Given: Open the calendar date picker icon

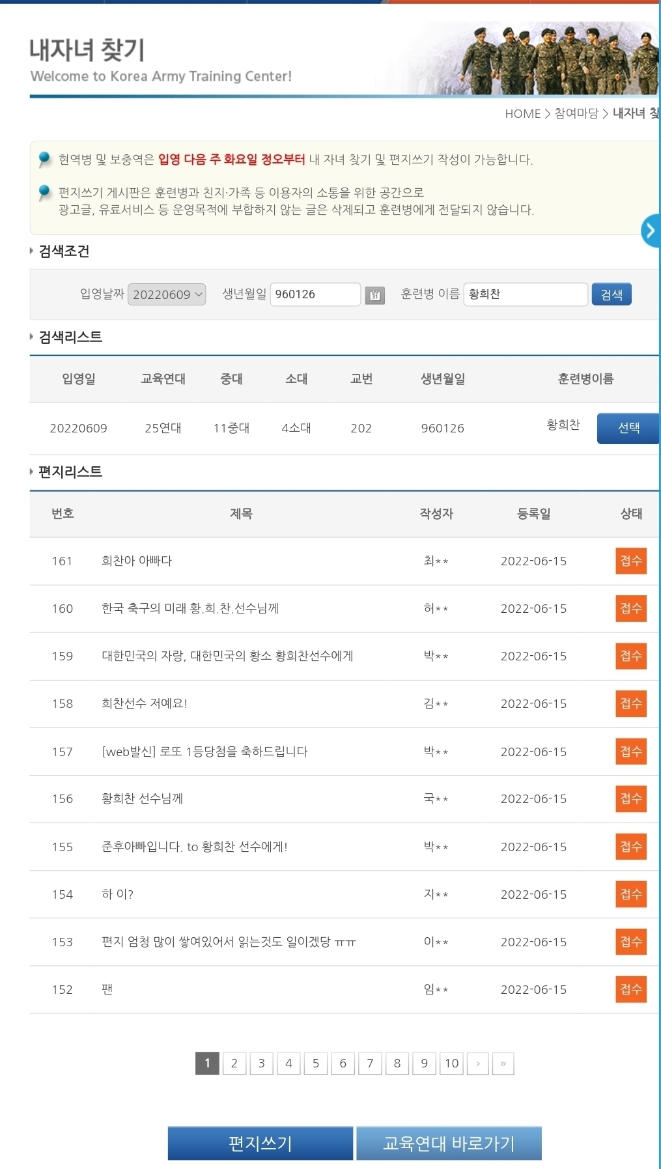Looking at the screenshot, I should coord(374,295).
